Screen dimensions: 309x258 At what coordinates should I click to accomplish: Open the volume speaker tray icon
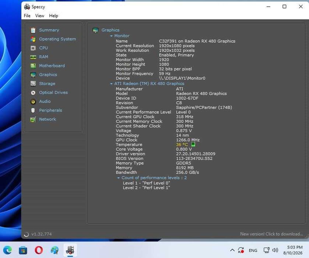point(275,250)
